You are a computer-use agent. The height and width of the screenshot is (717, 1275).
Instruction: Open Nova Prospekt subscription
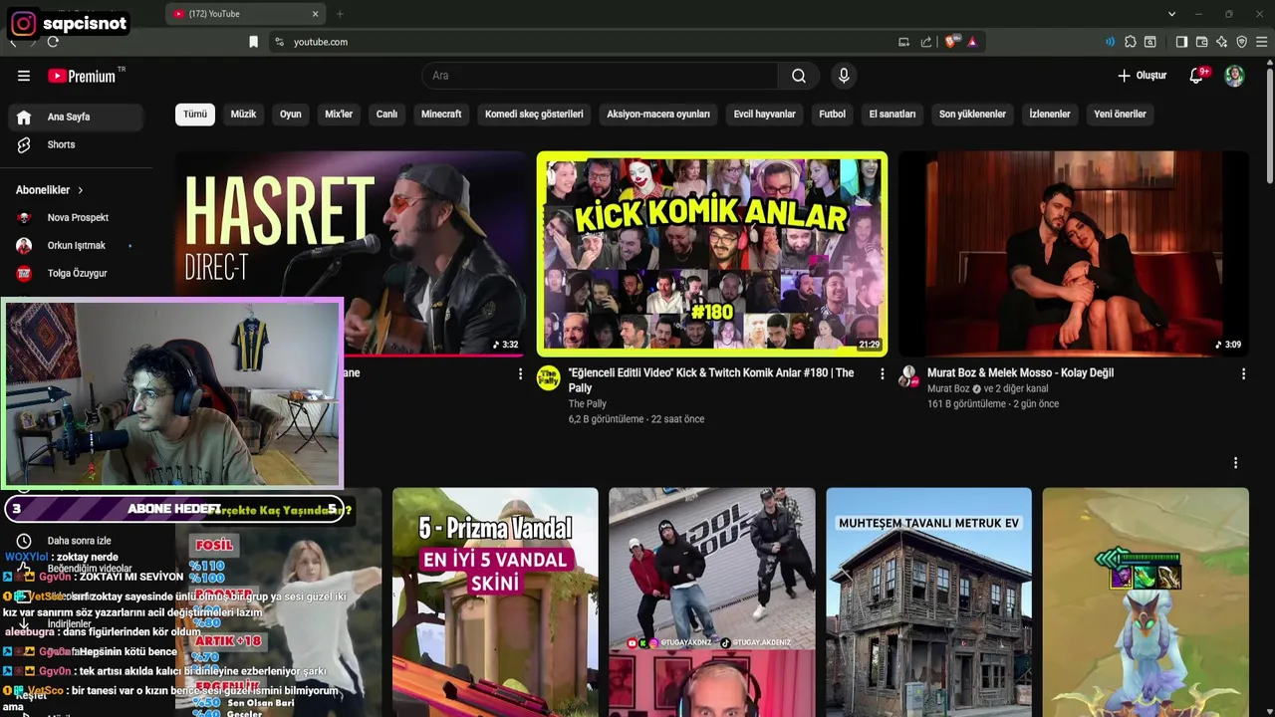click(78, 217)
